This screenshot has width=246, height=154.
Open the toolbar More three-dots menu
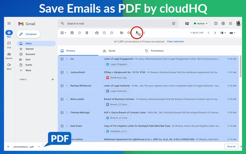coord(144,33)
